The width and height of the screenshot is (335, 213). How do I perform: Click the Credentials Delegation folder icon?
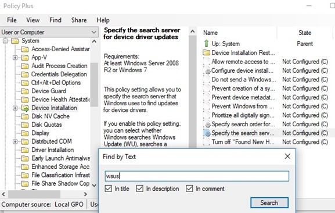(x=25, y=74)
